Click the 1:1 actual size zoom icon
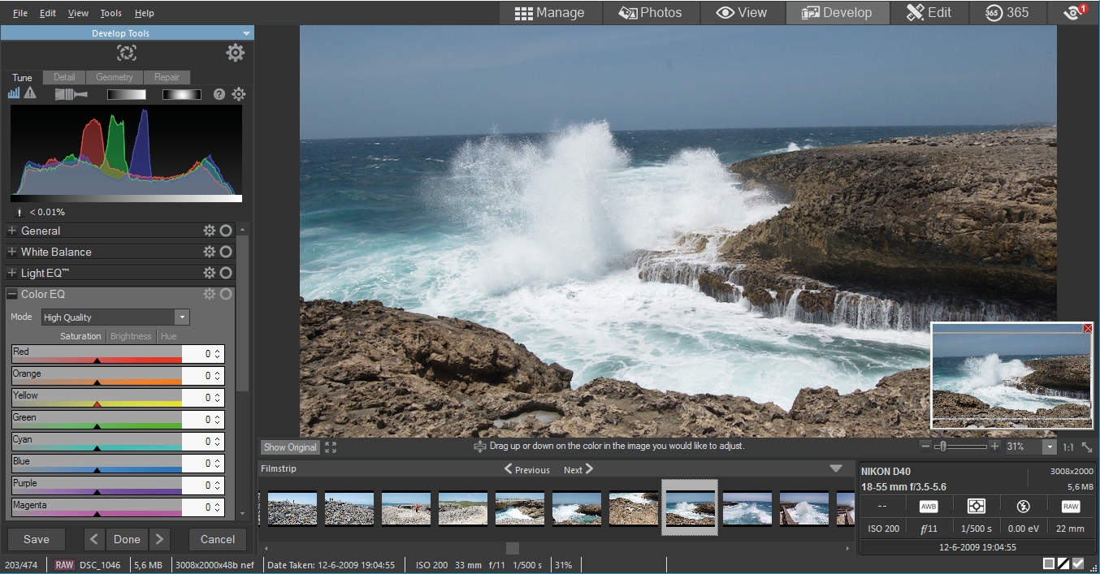Viewport: 1100px width, 574px height. pyautogui.click(x=1068, y=447)
